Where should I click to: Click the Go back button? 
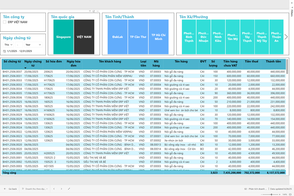pyautogui.click(x=10, y=189)
